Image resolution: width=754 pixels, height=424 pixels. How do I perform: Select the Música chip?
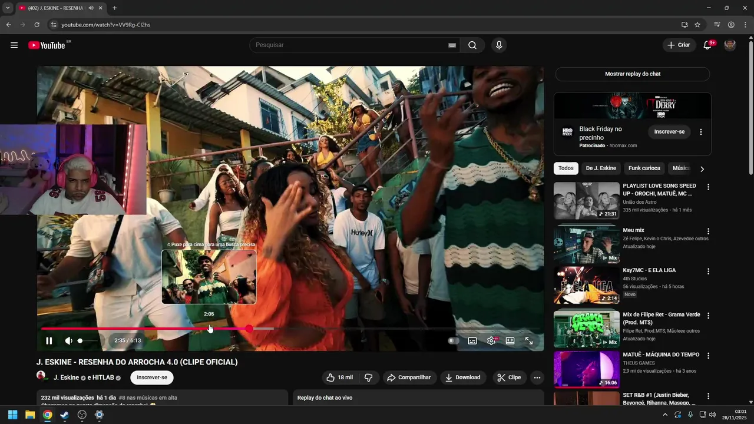[x=680, y=168]
